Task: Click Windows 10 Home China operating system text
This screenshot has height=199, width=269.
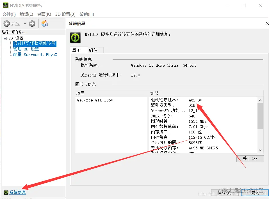Action: click(x=163, y=65)
